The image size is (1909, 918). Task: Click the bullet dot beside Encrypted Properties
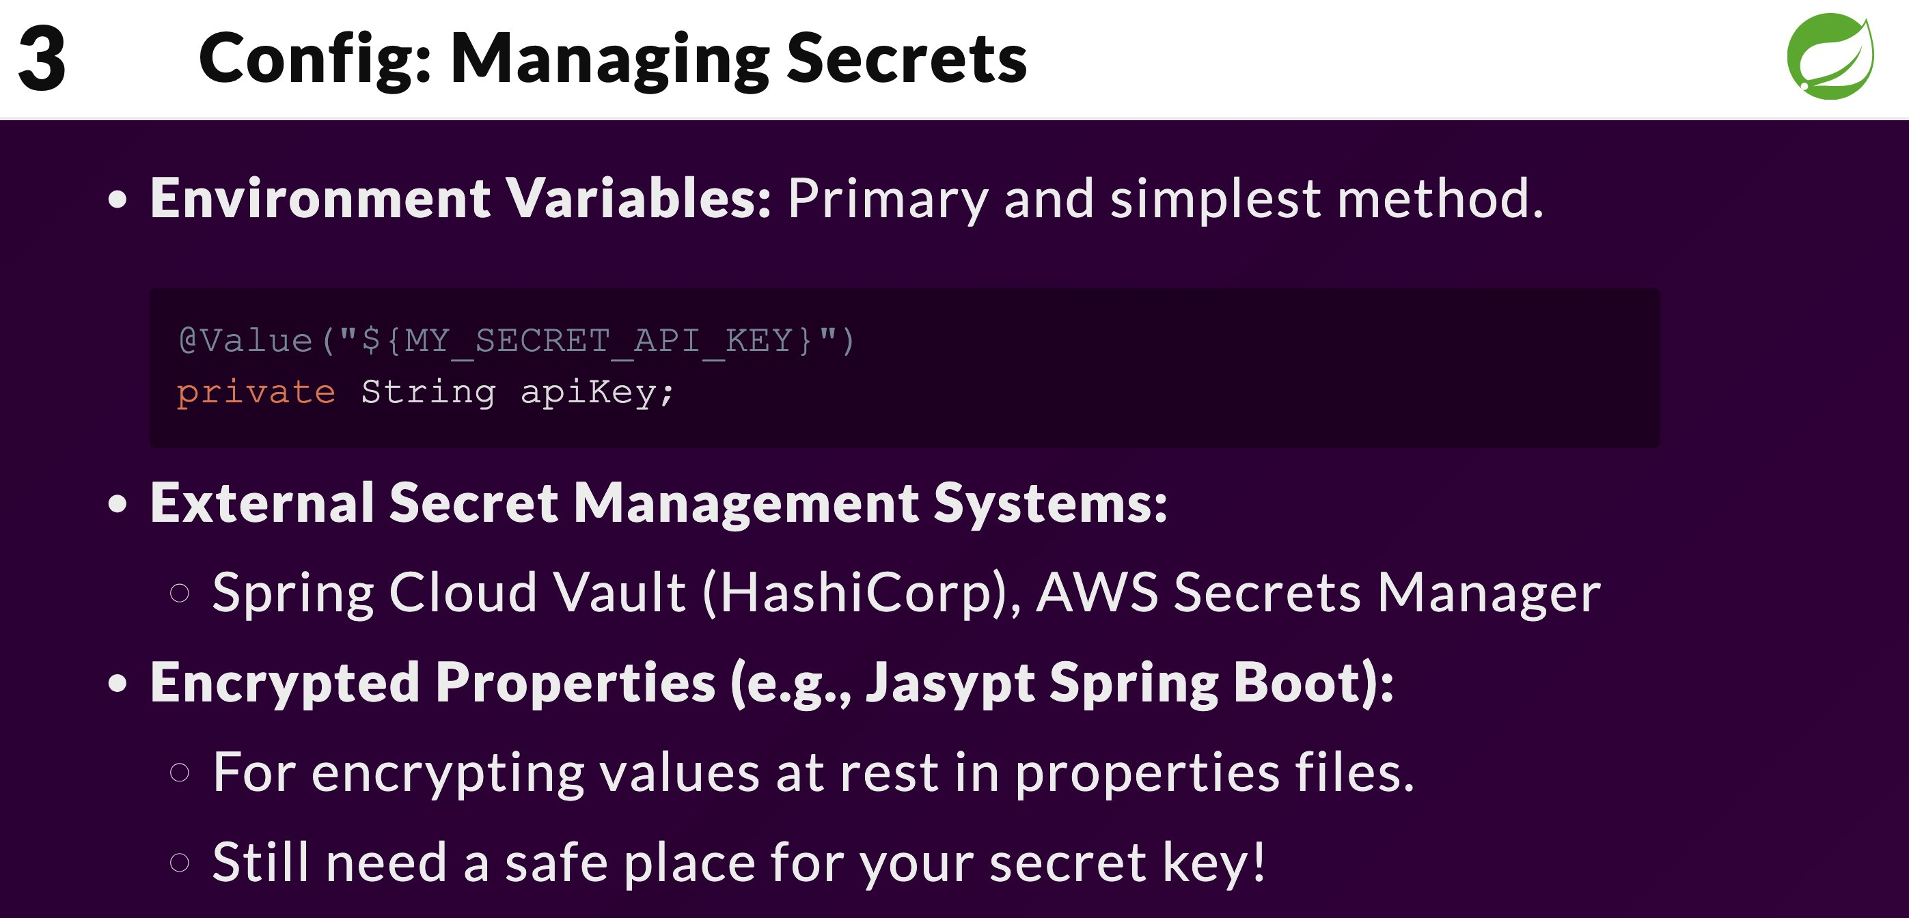(x=117, y=683)
